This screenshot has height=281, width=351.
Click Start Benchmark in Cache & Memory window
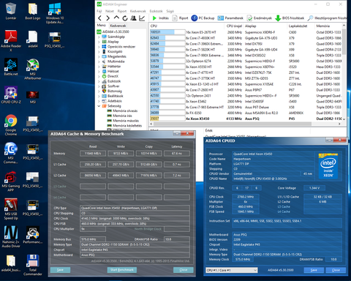(122, 270)
